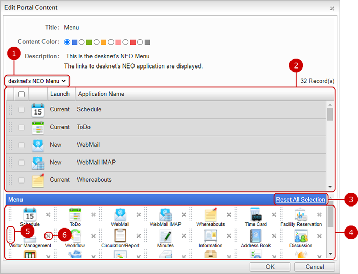Check the ToDo row checkbox
This screenshot has width=358, height=274.
(x=21, y=127)
